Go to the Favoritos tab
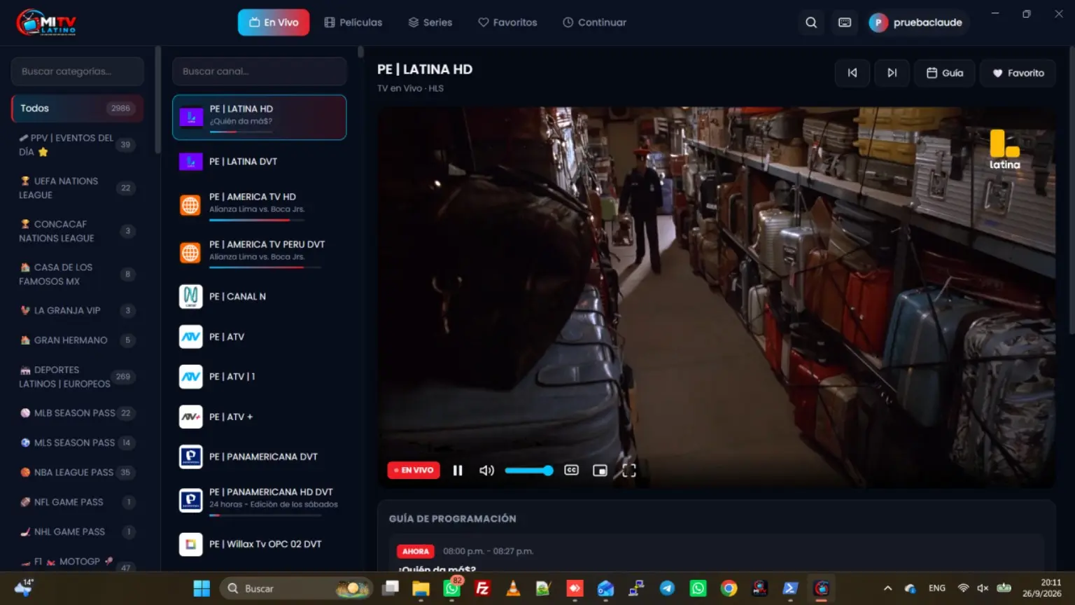The height and width of the screenshot is (605, 1075). [x=507, y=22]
